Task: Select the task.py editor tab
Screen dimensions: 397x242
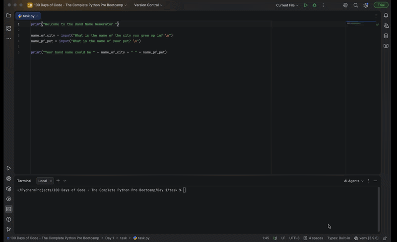Action: [x=28, y=16]
